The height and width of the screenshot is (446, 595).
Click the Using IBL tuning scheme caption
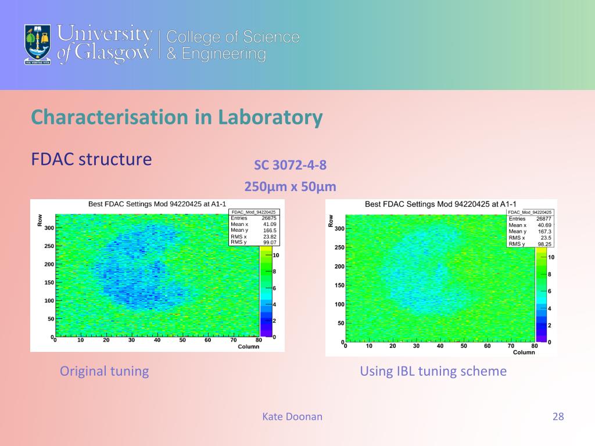(x=433, y=371)
